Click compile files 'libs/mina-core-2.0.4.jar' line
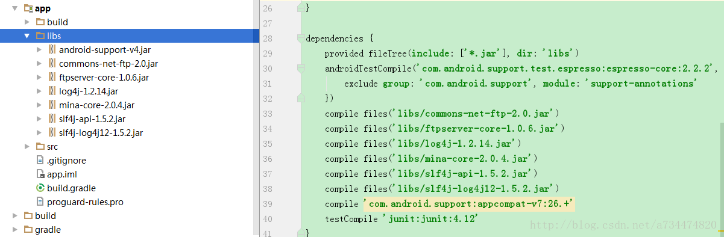The width and height of the screenshot is (724, 237). point(431,158)
